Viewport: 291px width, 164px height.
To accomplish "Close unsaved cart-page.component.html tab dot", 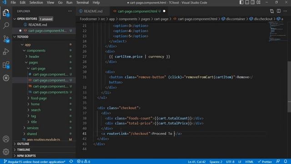I will click(x=164, y=11).
